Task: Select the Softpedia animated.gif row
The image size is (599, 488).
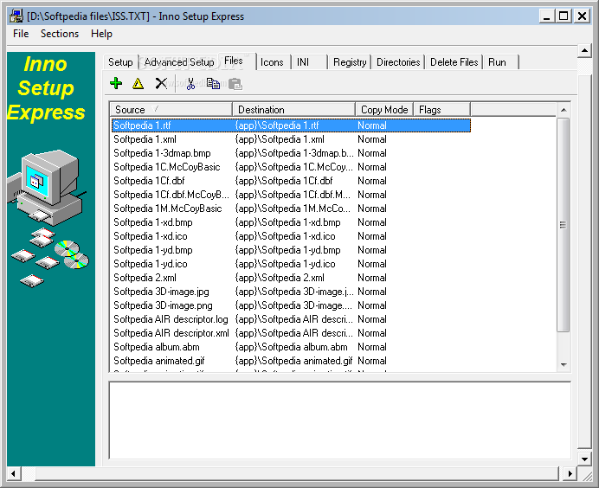Action: pos(291,361)
